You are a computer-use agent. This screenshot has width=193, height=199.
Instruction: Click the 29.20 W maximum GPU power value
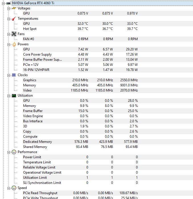point(132,49)
